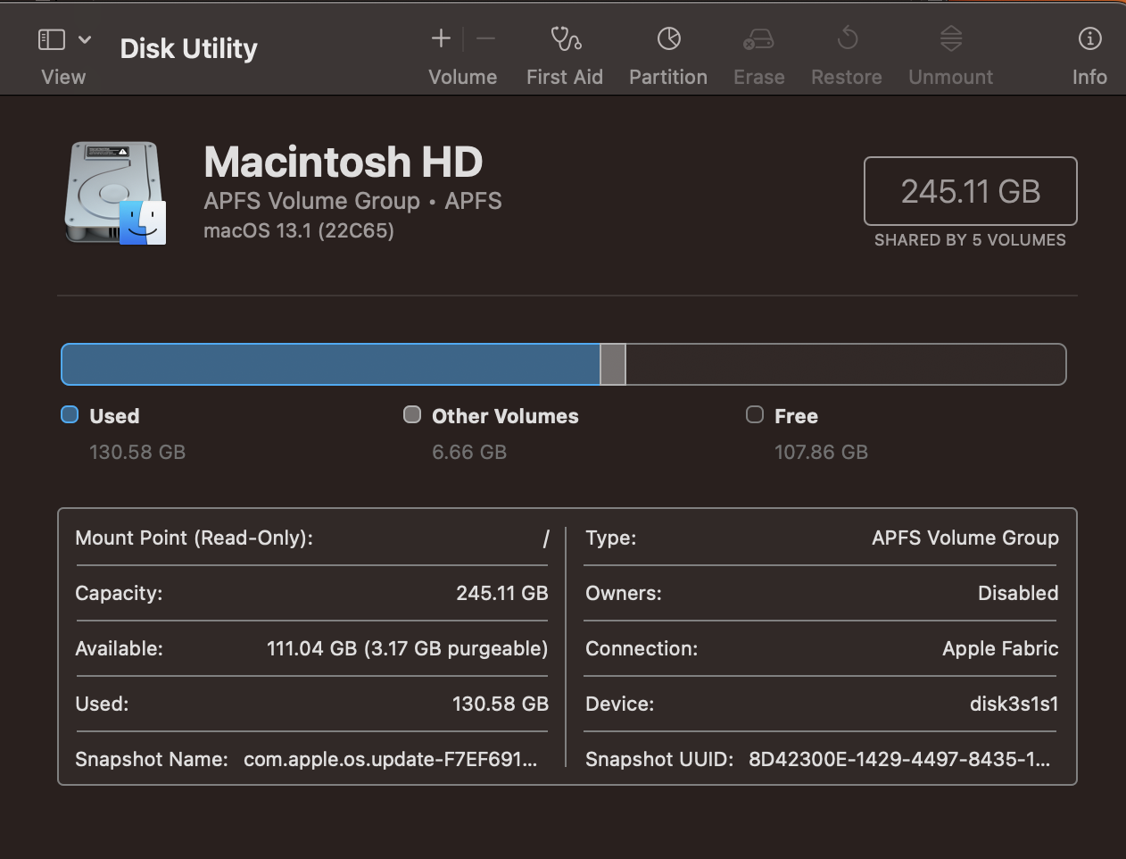
Task: Click 'APFS Volume Group • APFS' subtitle
Action: (x=352, y=201)
